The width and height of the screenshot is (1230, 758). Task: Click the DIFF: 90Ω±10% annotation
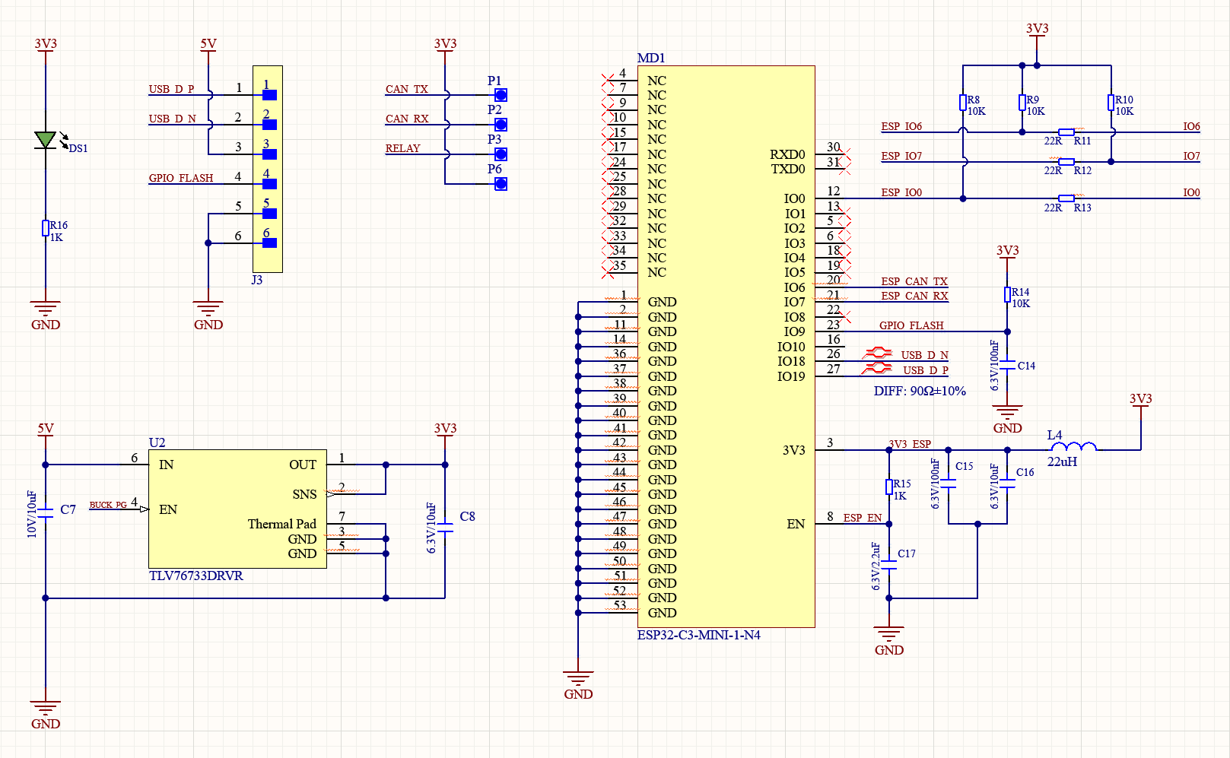(920, 391)
